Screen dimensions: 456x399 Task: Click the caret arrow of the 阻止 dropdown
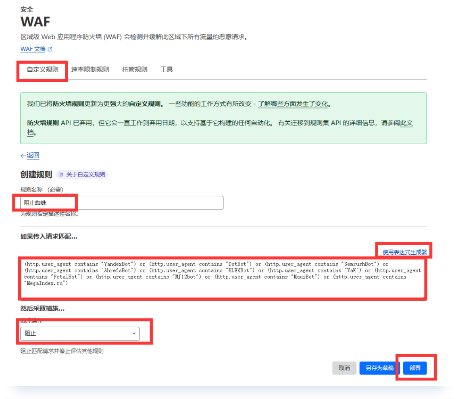point(134,334)
